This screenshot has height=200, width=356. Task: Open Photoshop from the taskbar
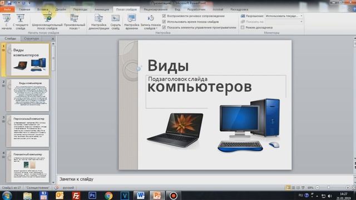pyautogui.click(x=92, y=196)
